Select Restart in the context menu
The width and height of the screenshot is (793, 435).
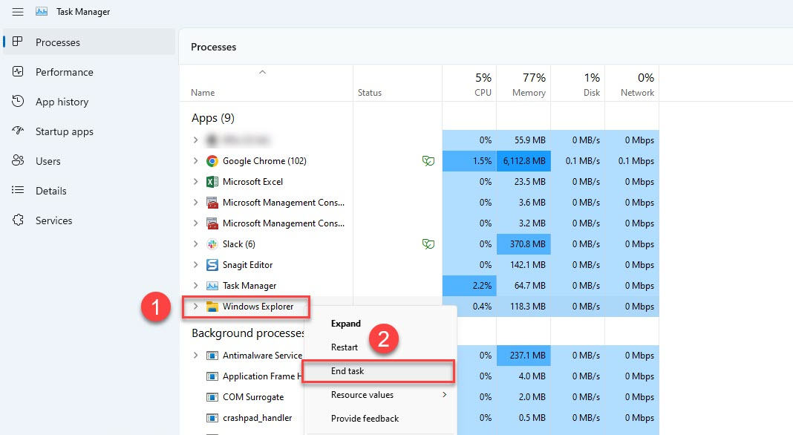[x=345, y=347]
